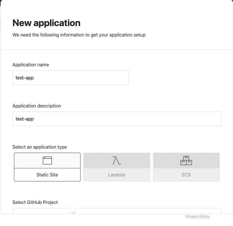Click the 'New application' heading
The image size is (233, 226).
[46, 23]
